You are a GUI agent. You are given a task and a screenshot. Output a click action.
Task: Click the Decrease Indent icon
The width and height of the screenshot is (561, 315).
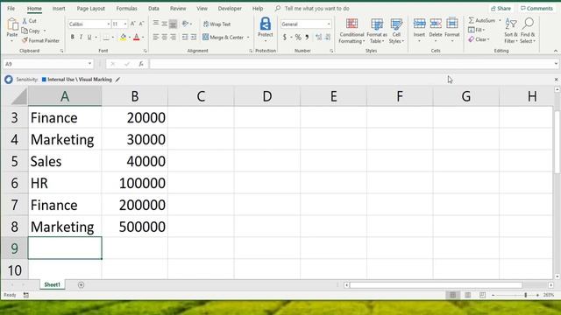click(185, 37)
